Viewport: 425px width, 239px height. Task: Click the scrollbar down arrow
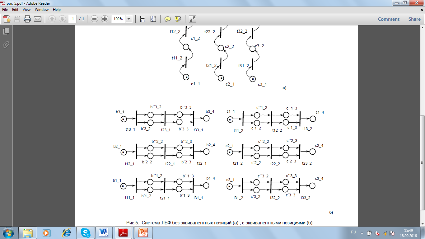tap(422, 224)
